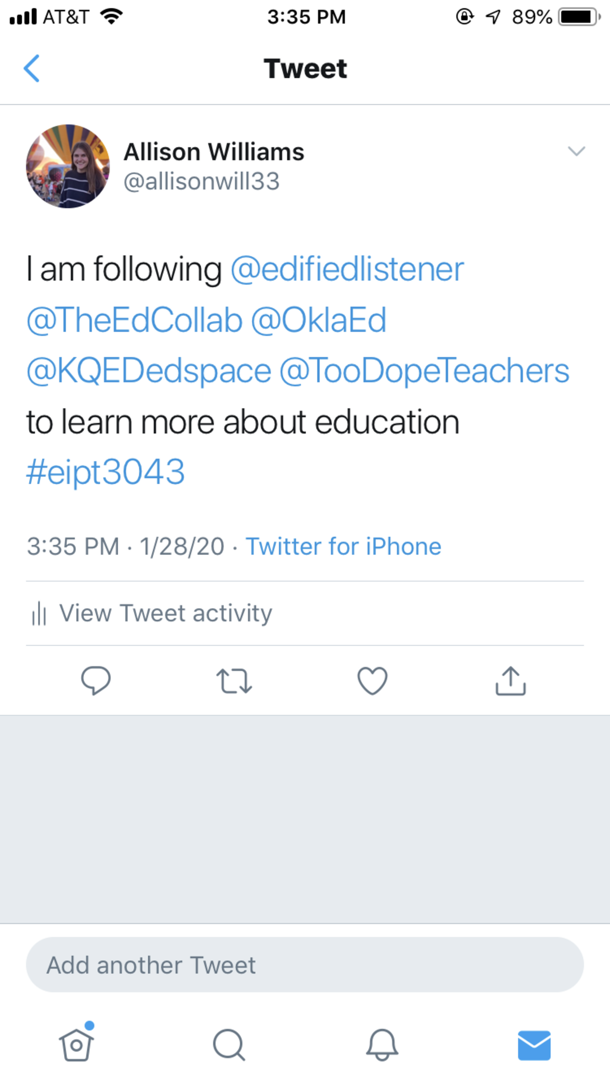The image size is (610, 1085).
Task: Open the @TheEdCollab profile link
Action: coord(134,320)
